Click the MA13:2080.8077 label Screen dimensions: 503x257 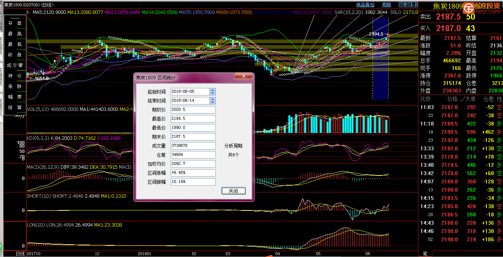(85, 12)
